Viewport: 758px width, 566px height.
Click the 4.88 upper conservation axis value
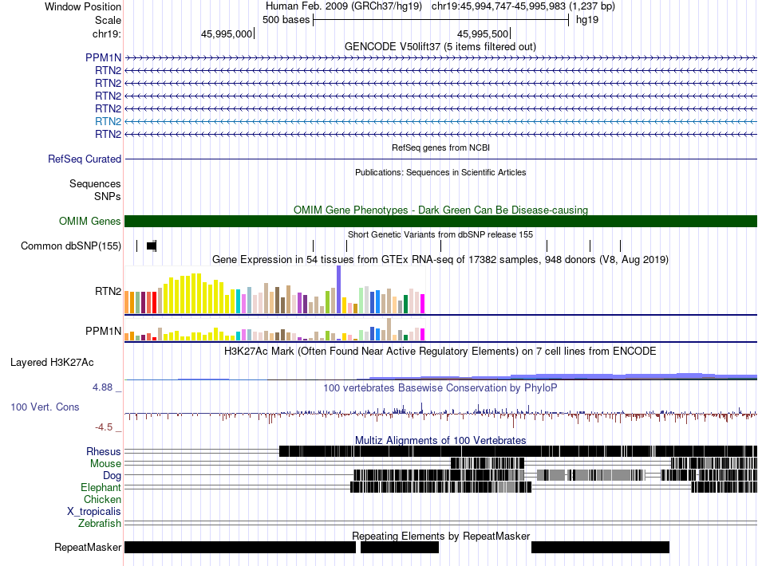pos(102,387)
